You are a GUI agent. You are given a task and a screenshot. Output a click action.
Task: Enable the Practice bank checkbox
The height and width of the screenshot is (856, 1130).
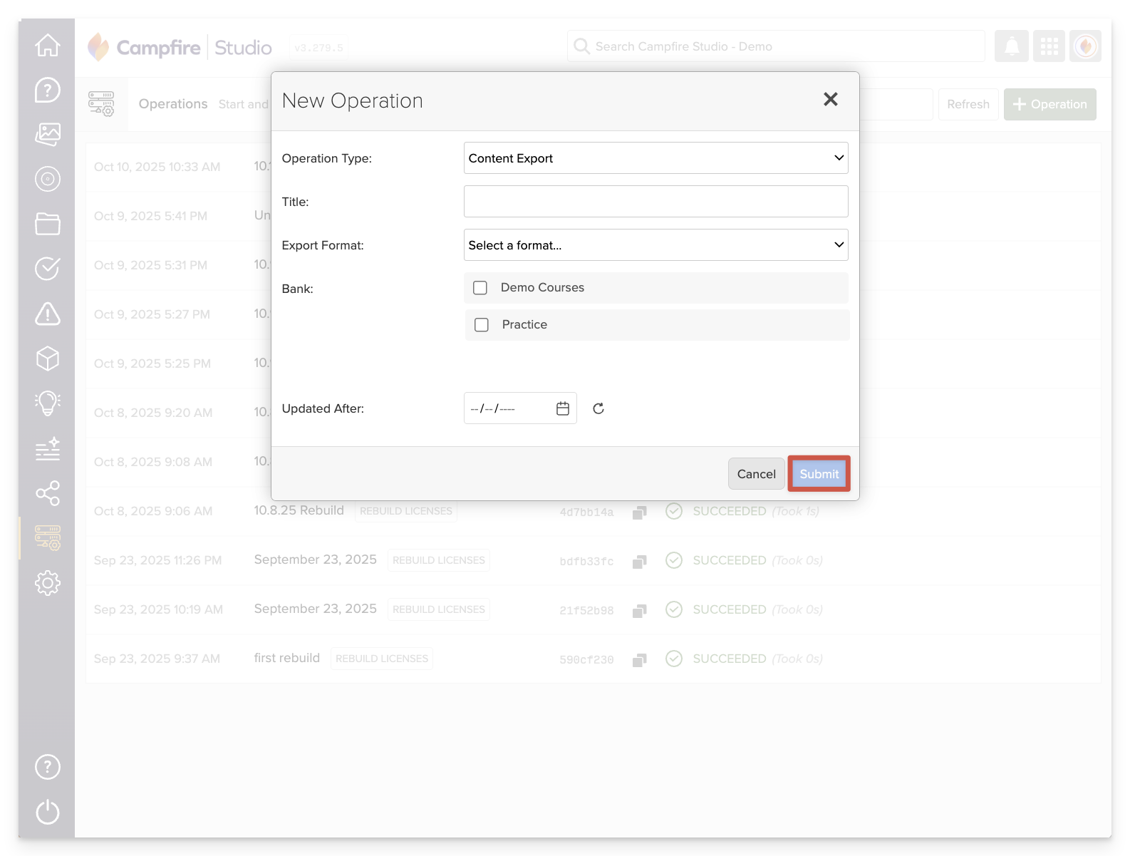482,325
